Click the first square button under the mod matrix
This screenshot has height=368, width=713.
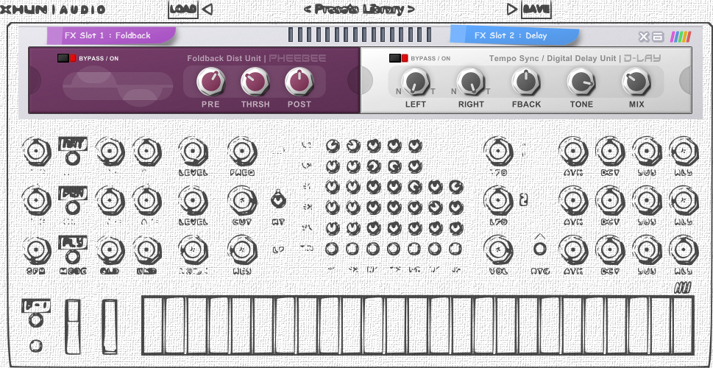(x=332, y=248)
